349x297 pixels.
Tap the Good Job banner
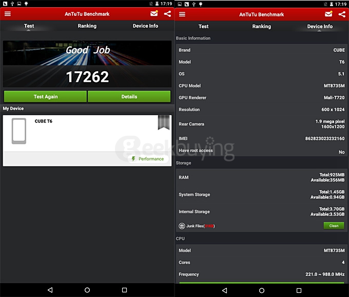(x=87, y=53)
